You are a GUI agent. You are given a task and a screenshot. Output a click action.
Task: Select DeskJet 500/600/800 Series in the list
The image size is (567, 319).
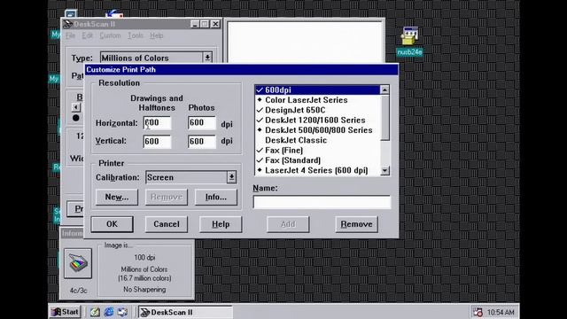[x=317, y=130]
